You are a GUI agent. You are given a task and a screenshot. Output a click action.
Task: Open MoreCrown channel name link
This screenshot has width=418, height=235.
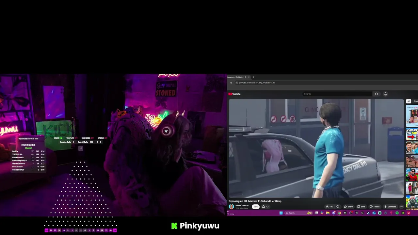[x=241, y=206]
